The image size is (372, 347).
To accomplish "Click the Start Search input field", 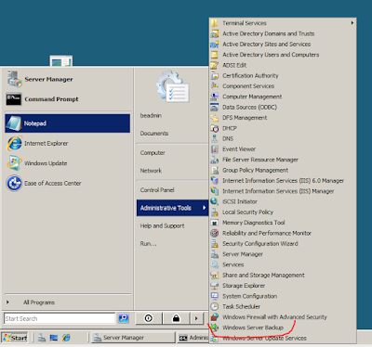I will pos(60,318).
